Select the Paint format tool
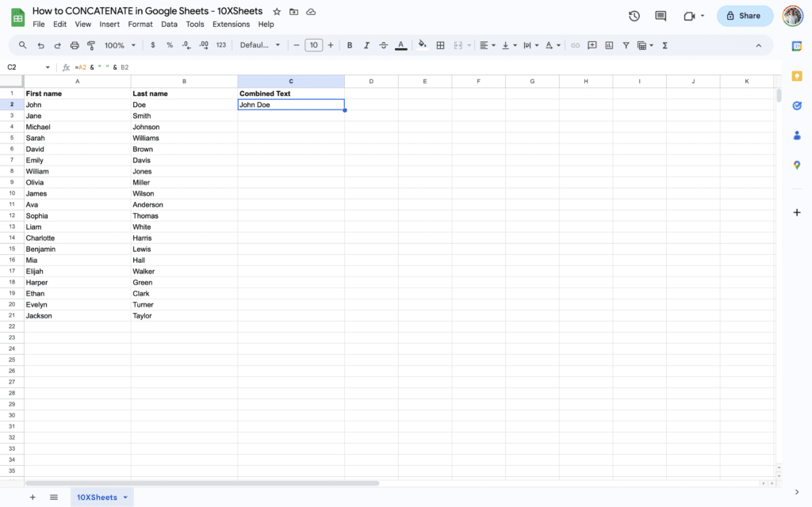The width and height of the screenshot is (812, 507). click(x=90, y=45)
